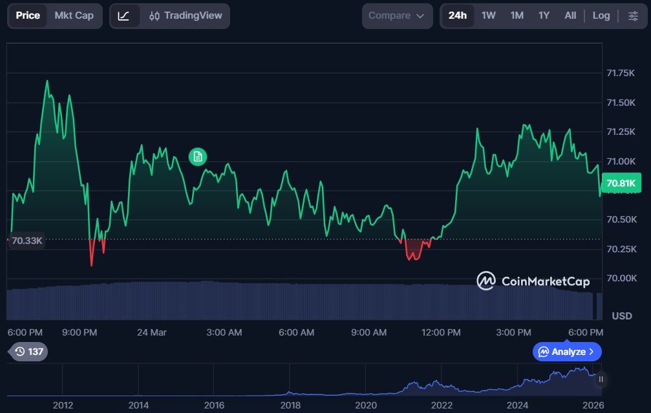Click the green news document marker
Screen dimensions: 651x413
coord(198,156)
